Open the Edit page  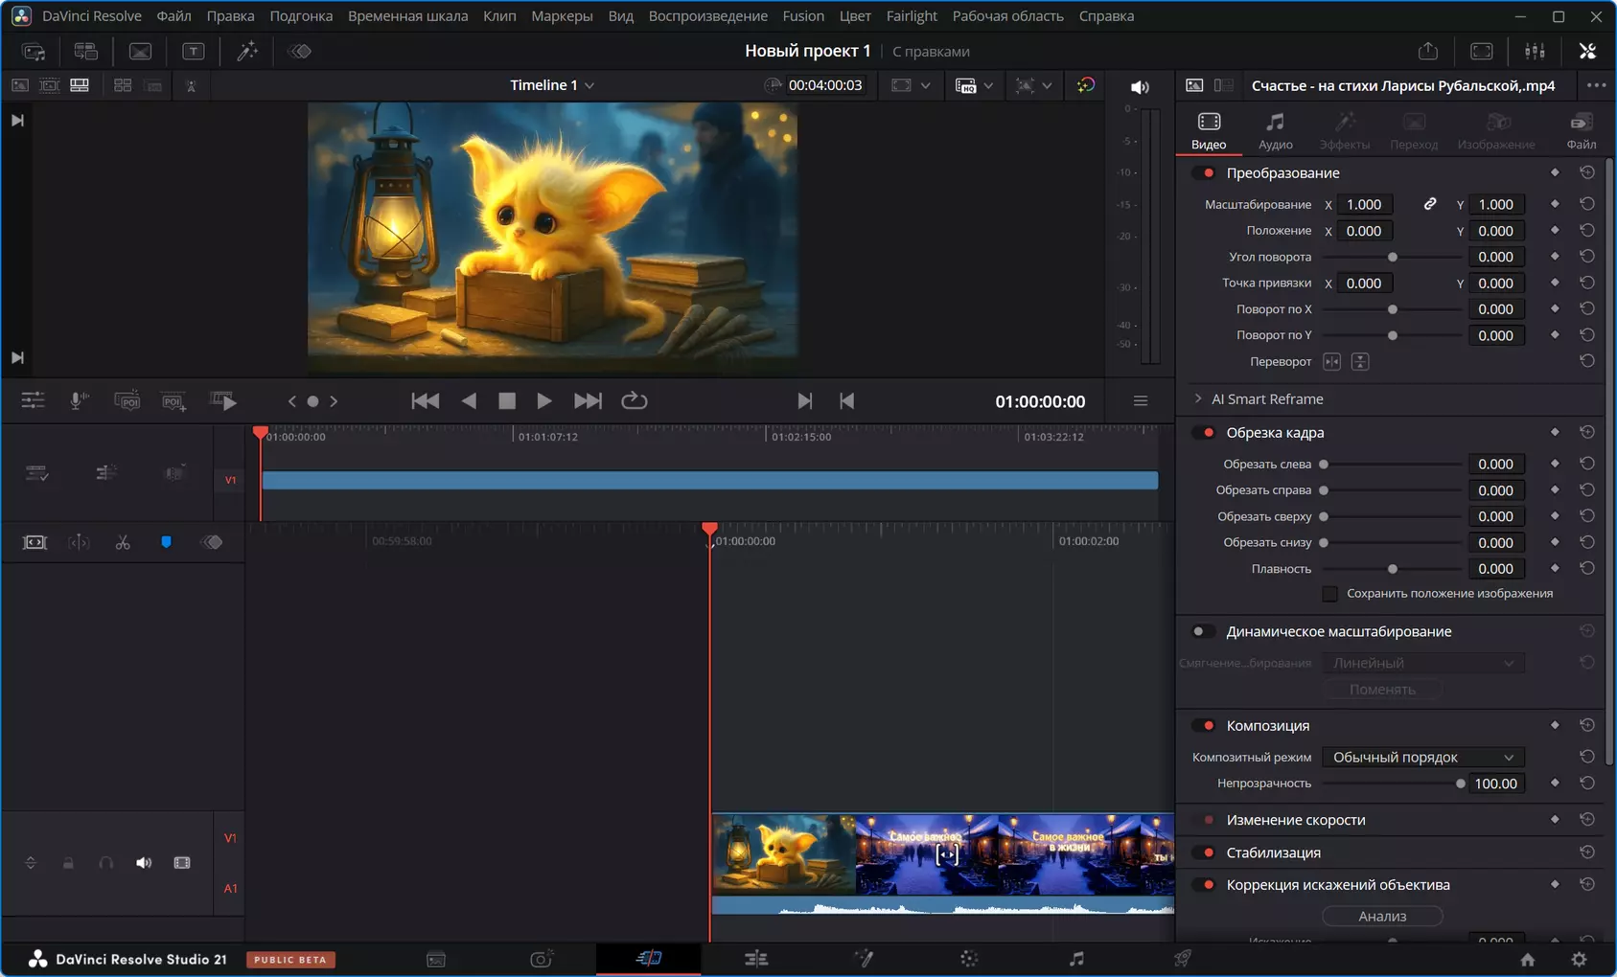[x=756, y=958]
